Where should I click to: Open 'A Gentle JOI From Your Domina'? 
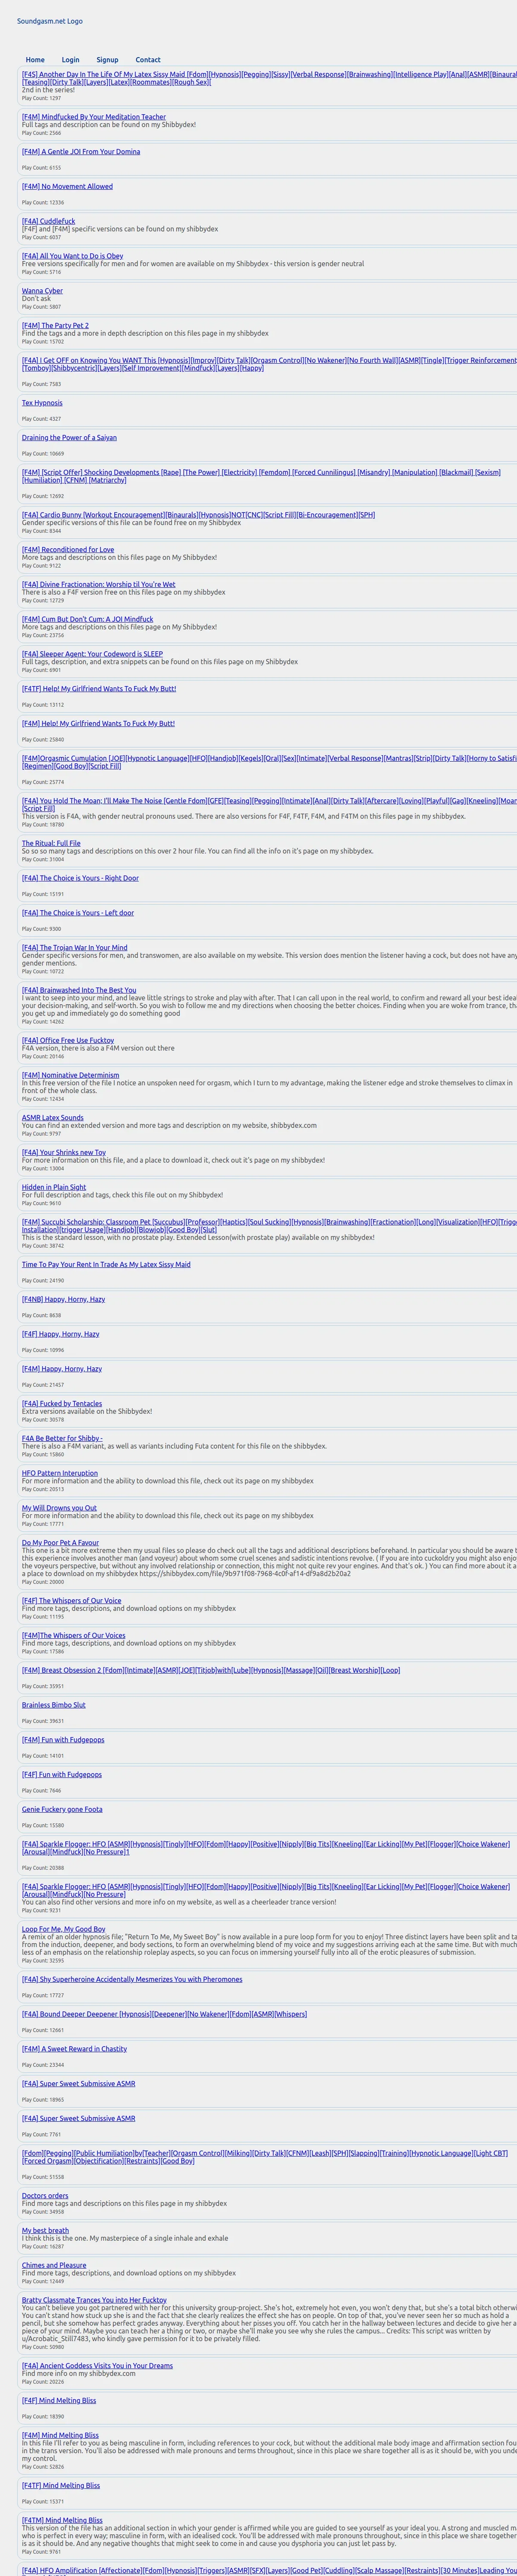click(81, 152)
